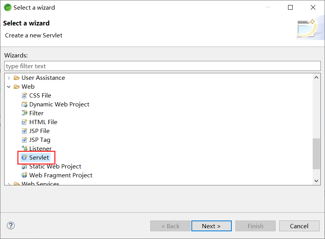The image size is (325, 239).
Task: Click the JSP File wizard icon
Action: (x=24, y=131)
